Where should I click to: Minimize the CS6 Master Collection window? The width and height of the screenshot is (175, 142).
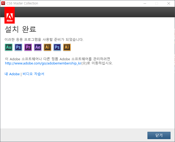145,3
